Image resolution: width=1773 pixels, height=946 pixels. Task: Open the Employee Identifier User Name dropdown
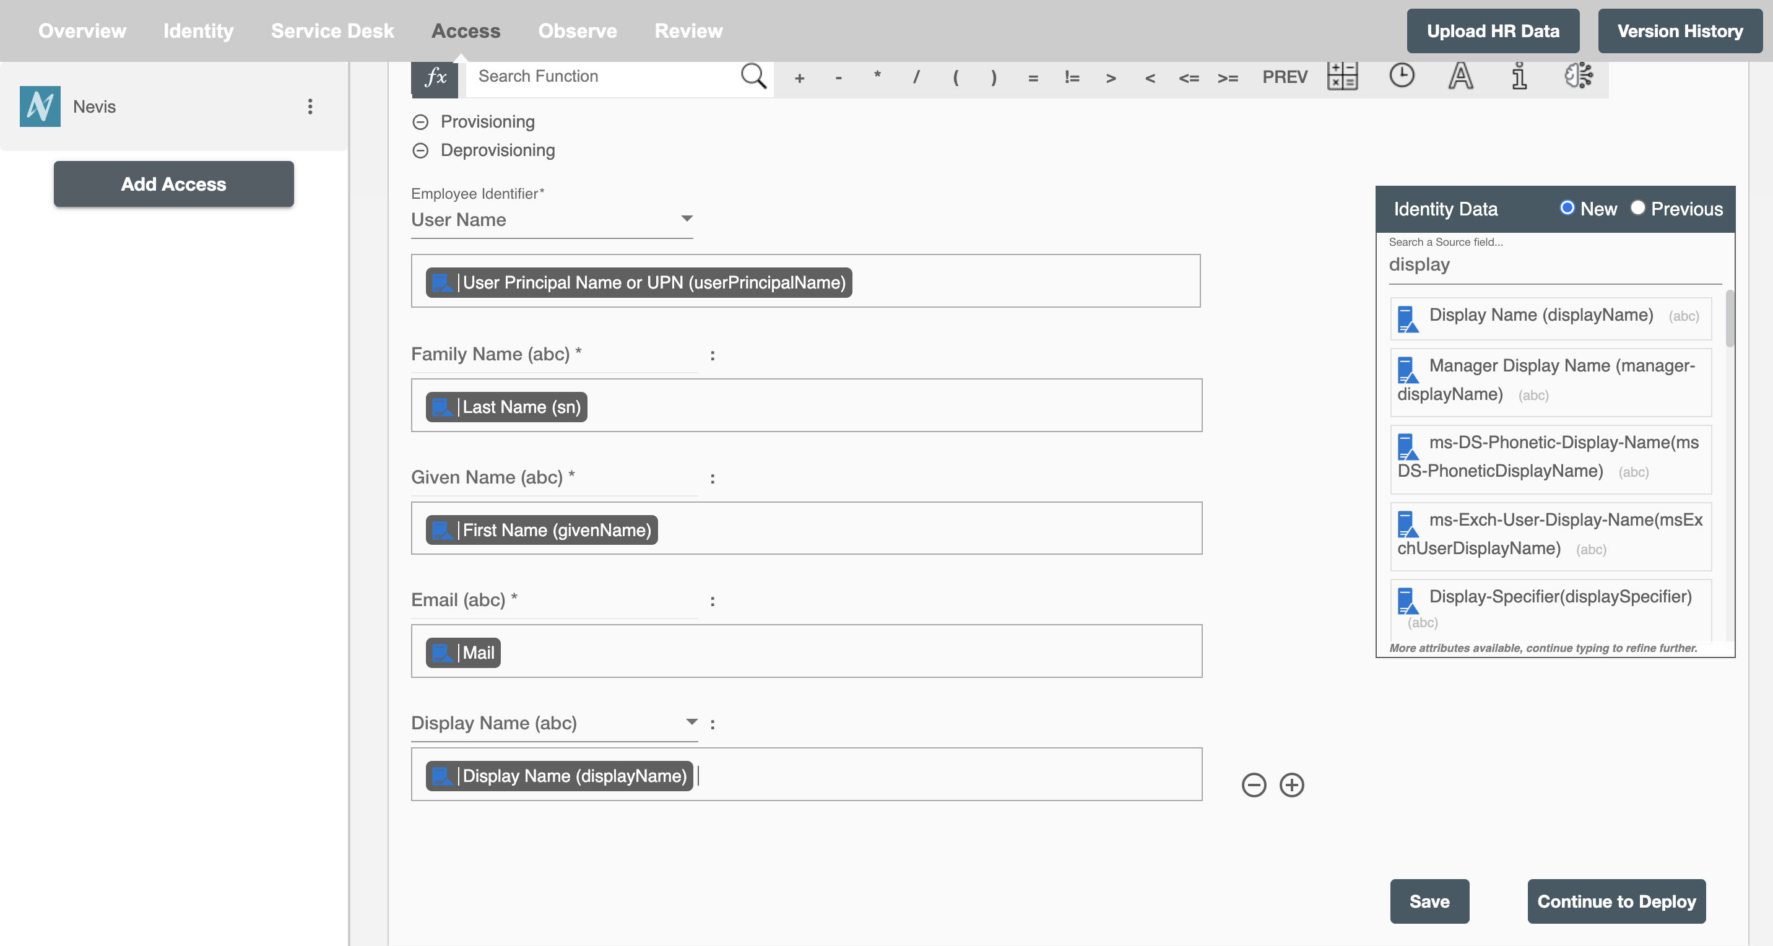[552, 220]
